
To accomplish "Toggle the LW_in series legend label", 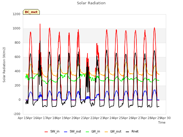I will [96, 131].
